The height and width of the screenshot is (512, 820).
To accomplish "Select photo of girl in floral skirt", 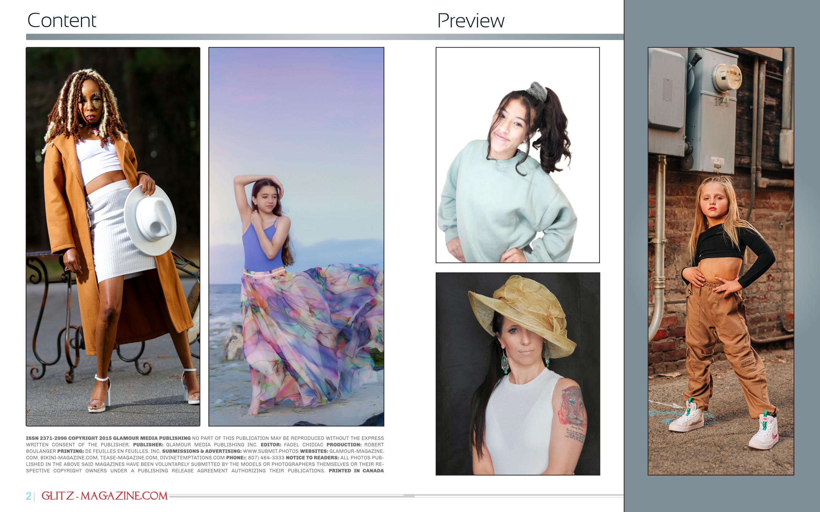I will [296, 237].
